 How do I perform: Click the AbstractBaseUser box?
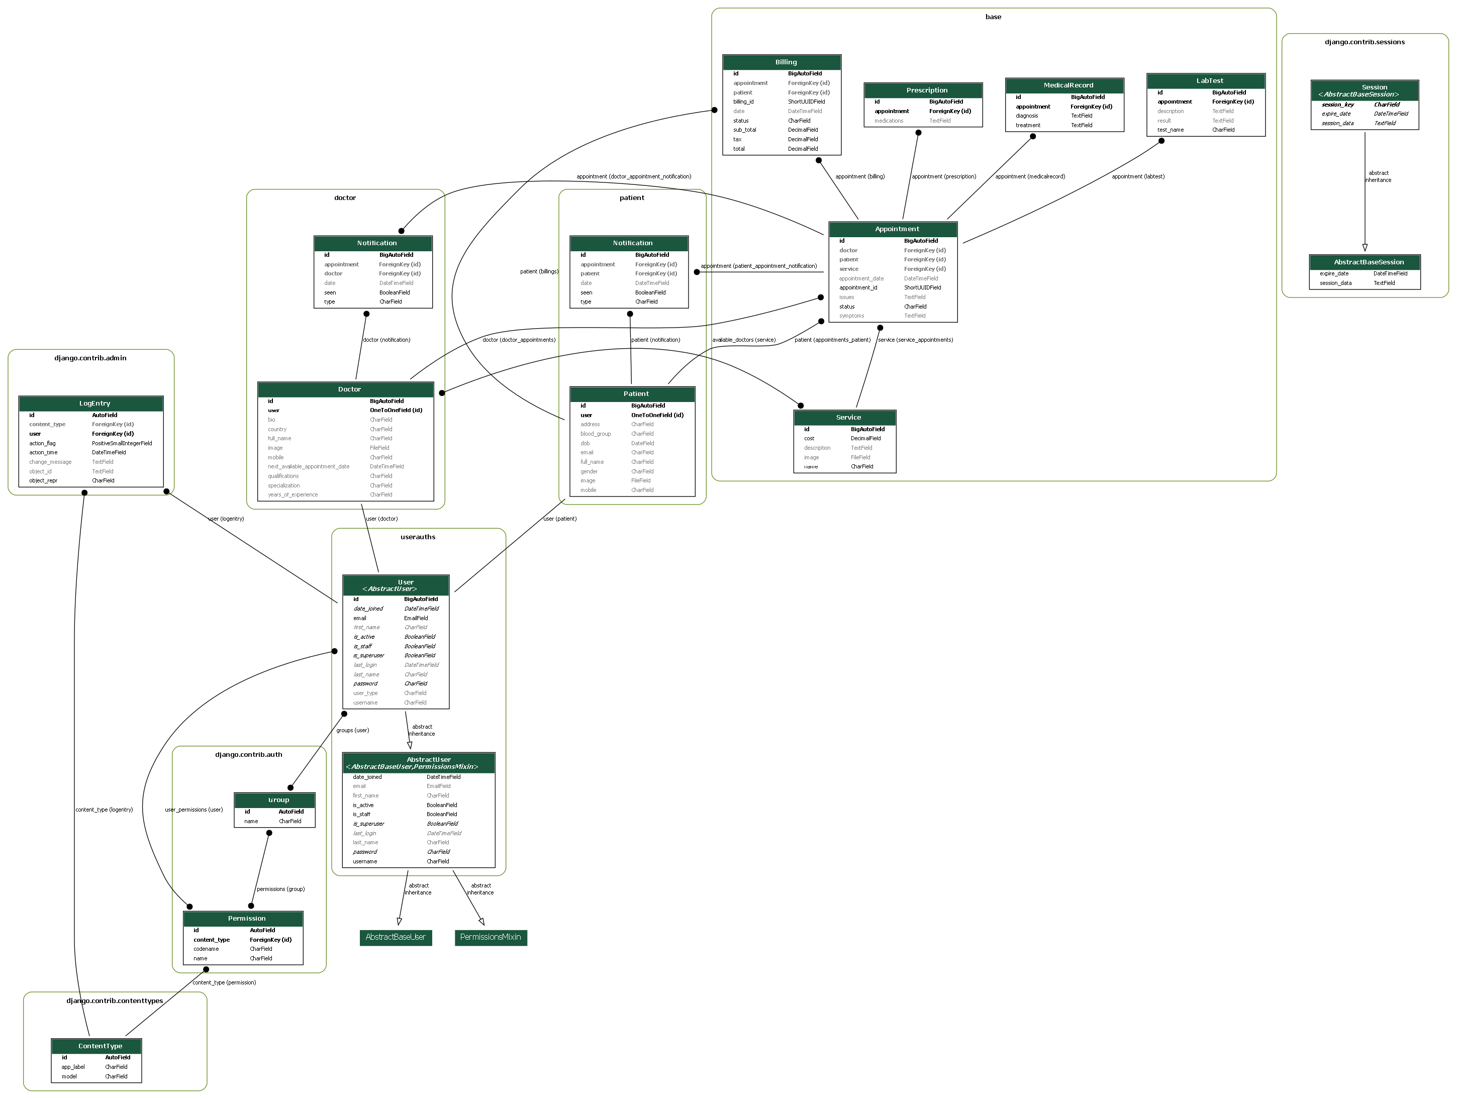pos(395,937)
